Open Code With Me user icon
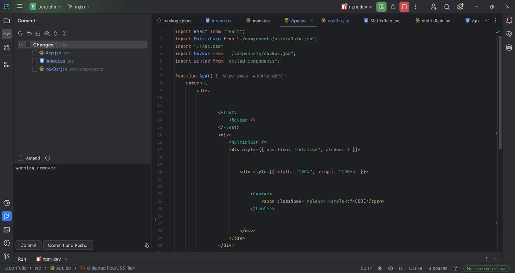Viewport: 515px width, 273px height. click(x=433, y=7)
